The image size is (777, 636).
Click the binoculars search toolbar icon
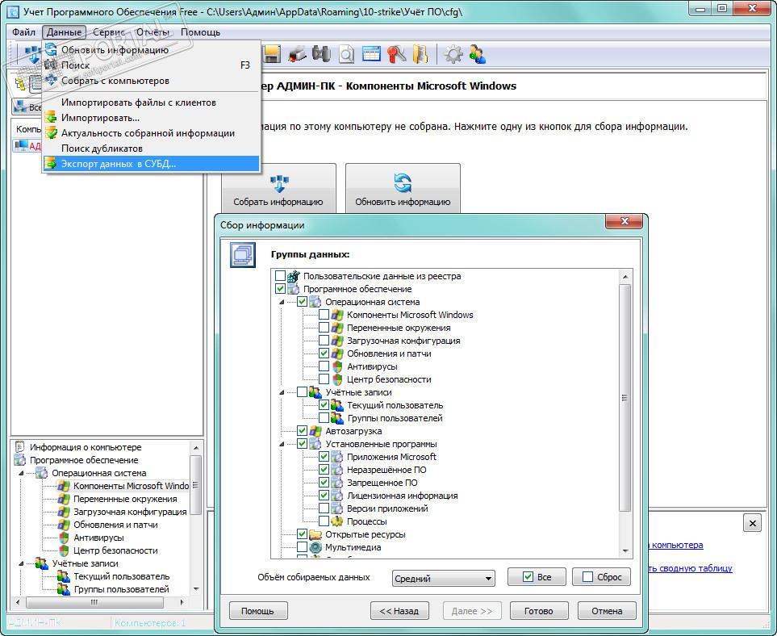click(321, 54)
